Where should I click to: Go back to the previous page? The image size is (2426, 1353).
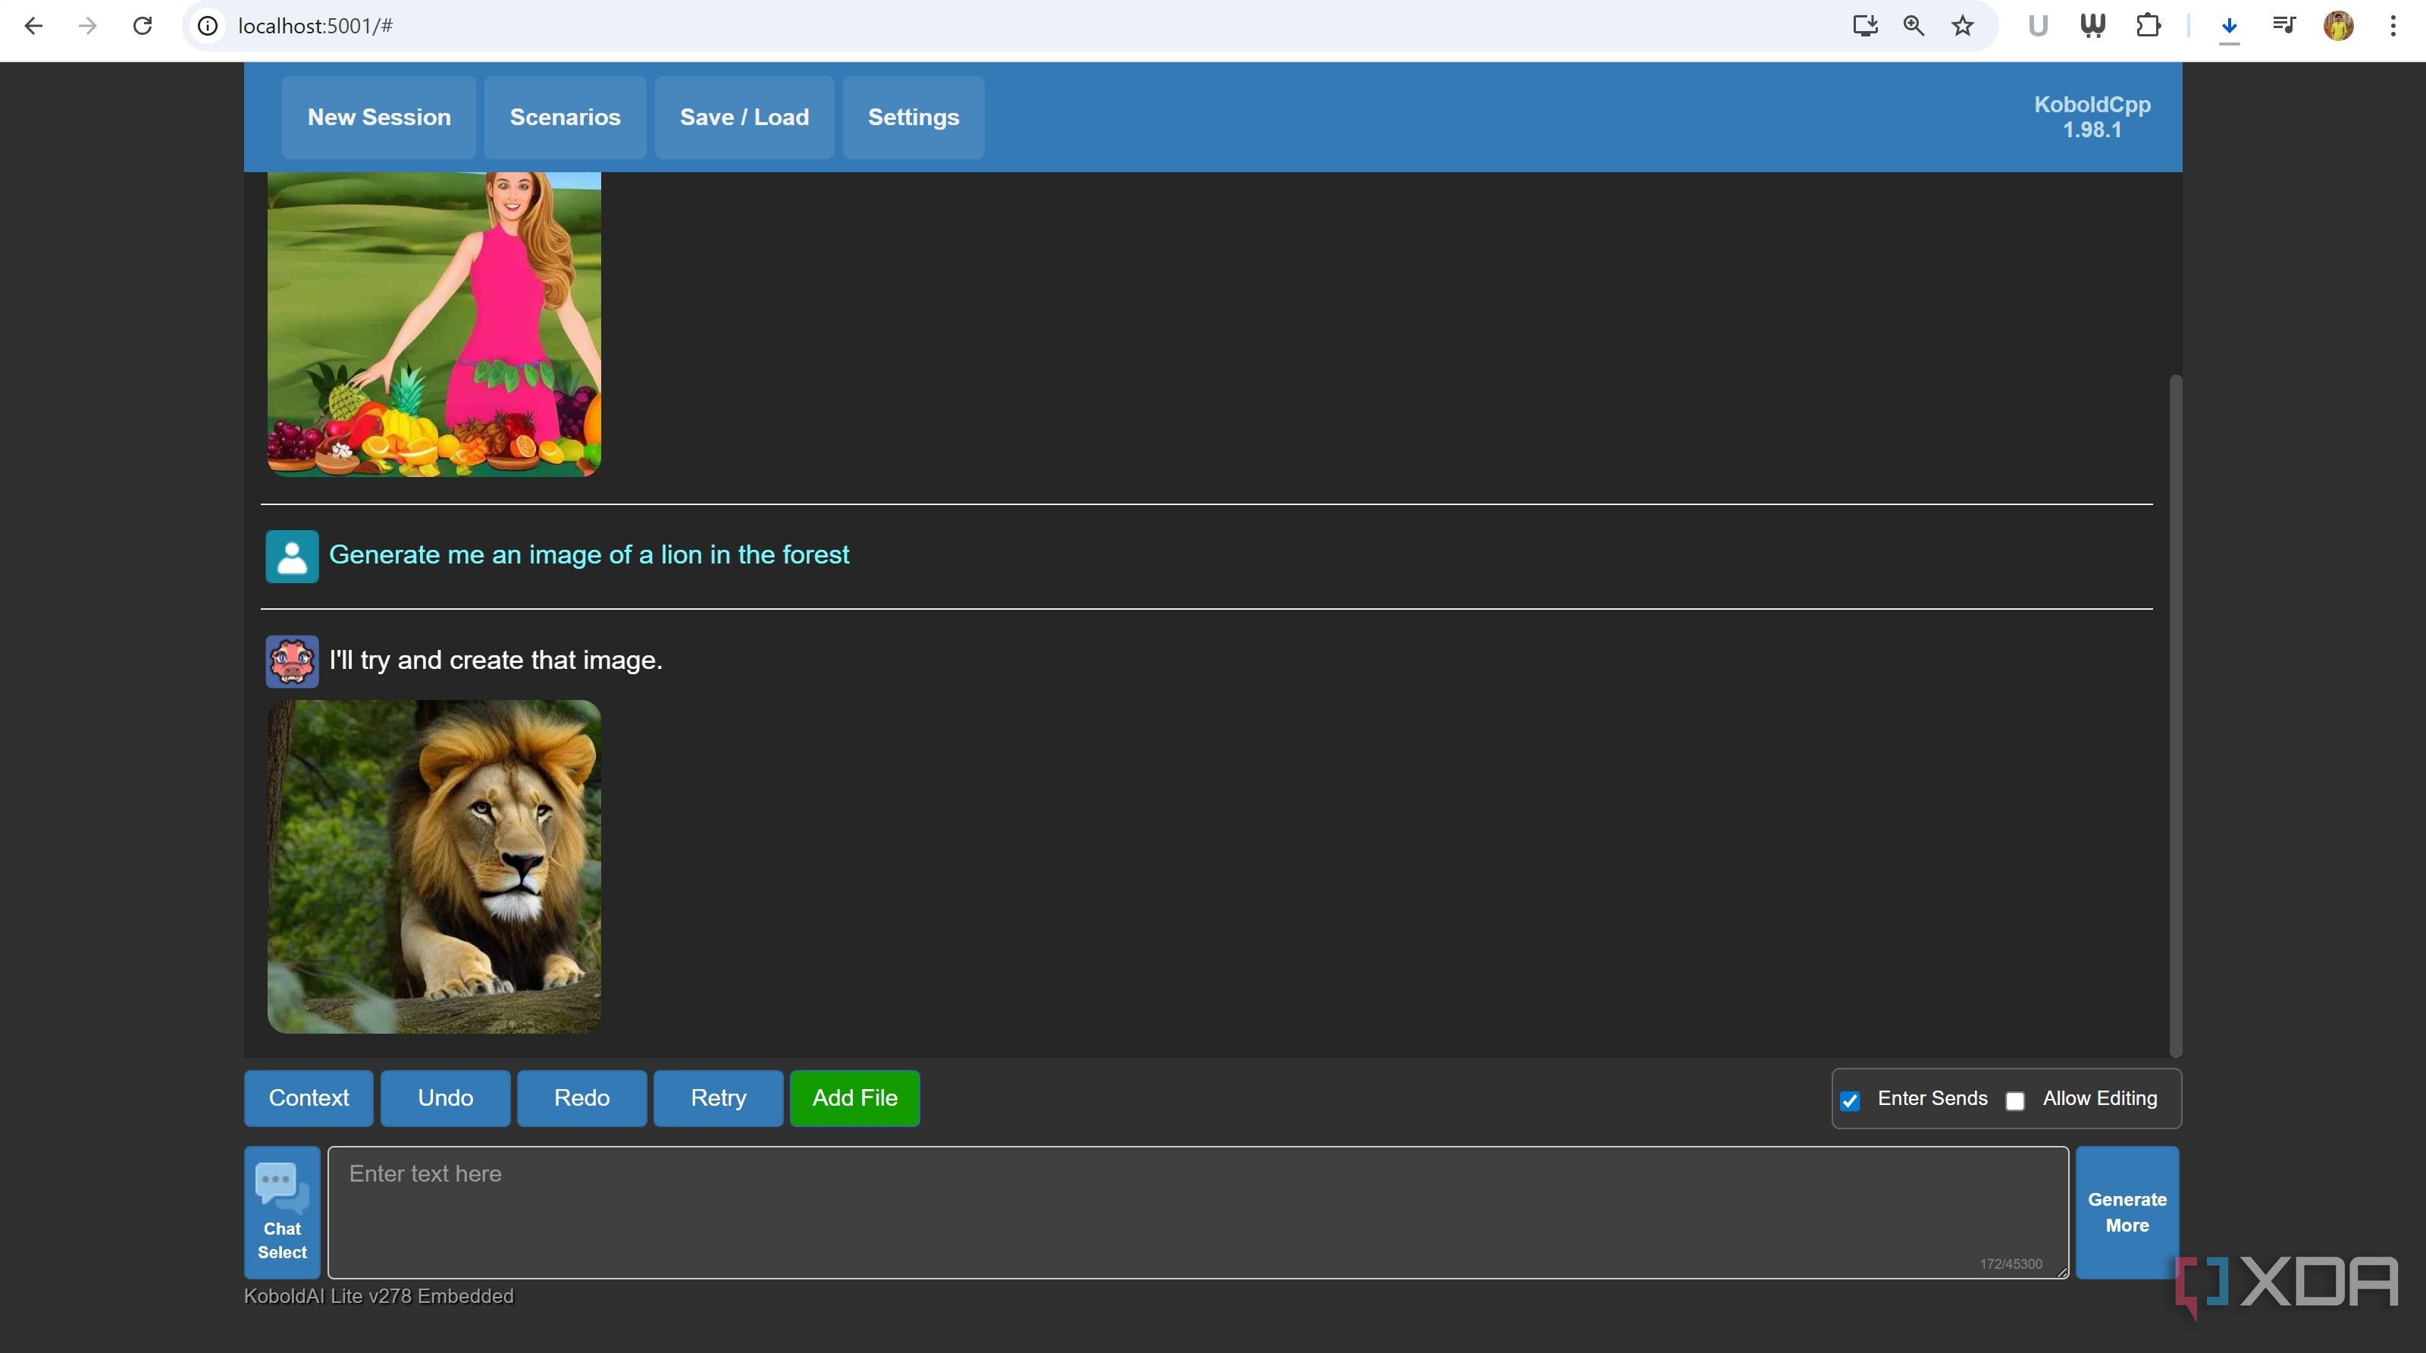pyautogui.click(x=34, y=27)
